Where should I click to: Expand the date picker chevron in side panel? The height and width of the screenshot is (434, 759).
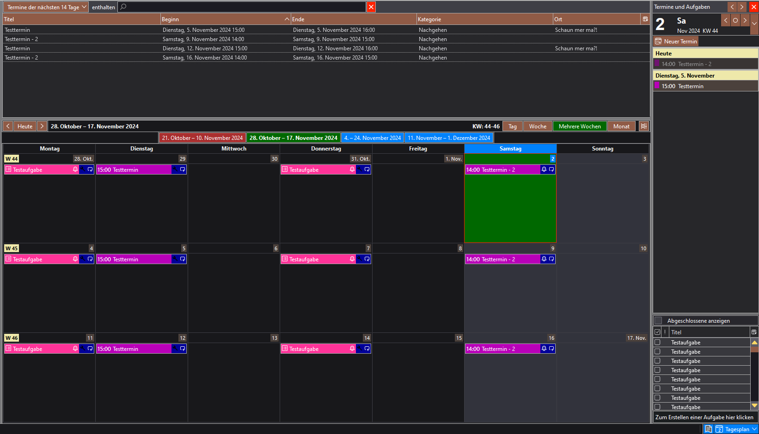754,24
